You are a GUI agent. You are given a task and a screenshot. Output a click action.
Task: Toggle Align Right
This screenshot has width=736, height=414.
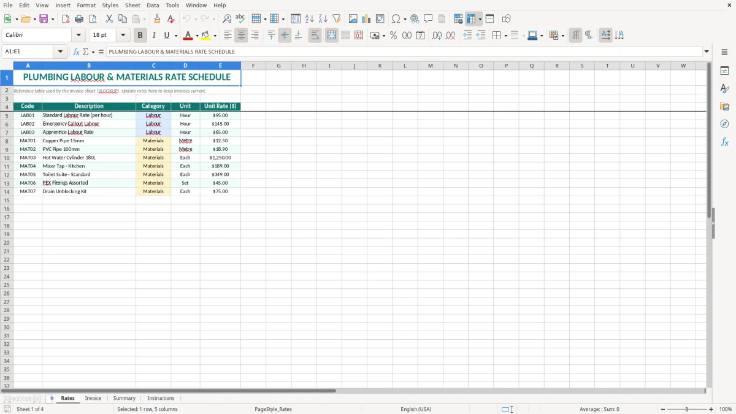point(255,36)
